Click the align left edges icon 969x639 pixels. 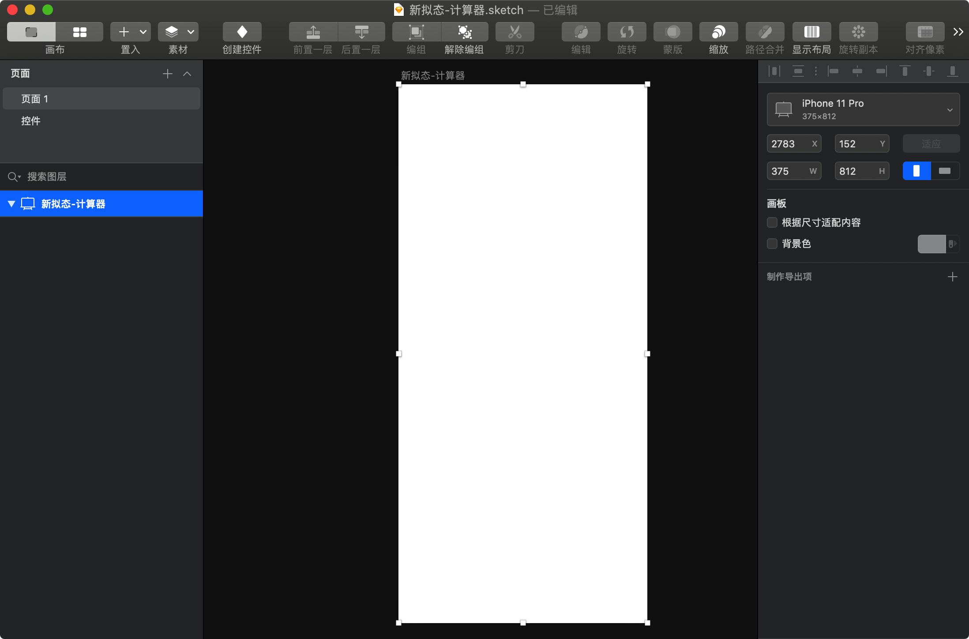833,71
